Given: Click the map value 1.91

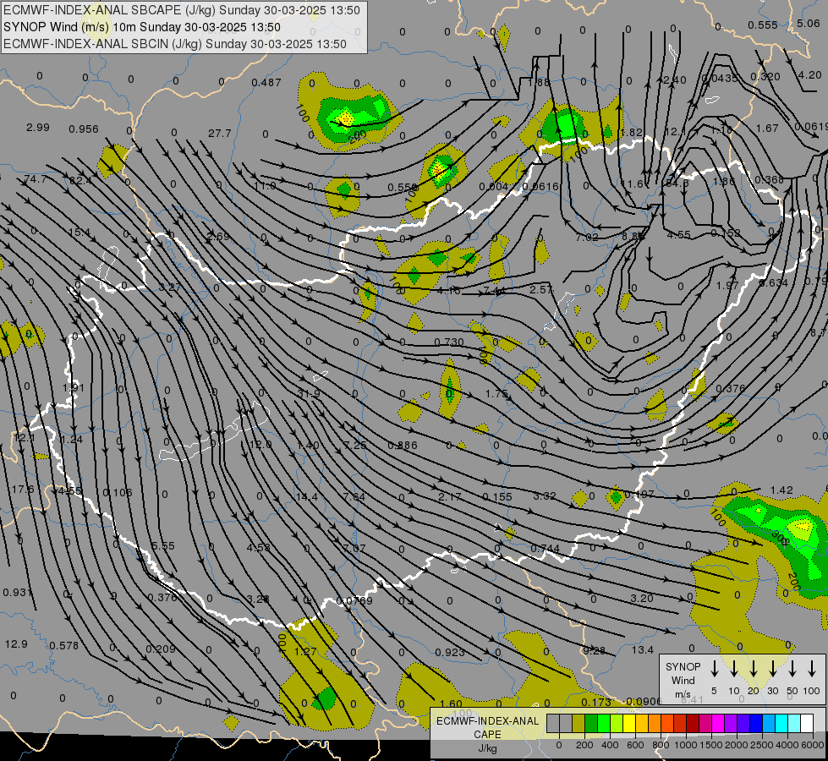Looking at the screenshot, I should (74, 387).
